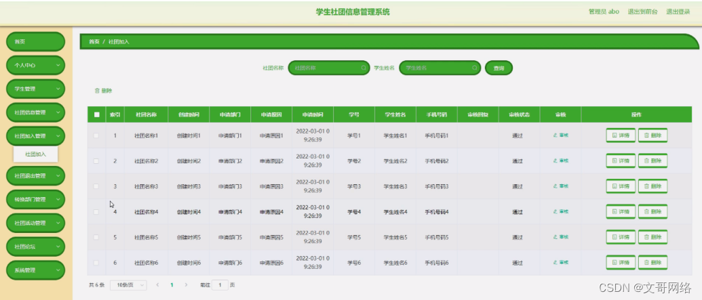Click the 审核 edit icon for row 6

[x=555, y=263]
